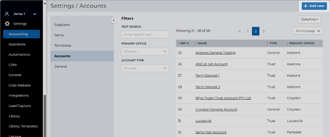
Task: Sort by NAME column header
Action: tap(201, 43)
